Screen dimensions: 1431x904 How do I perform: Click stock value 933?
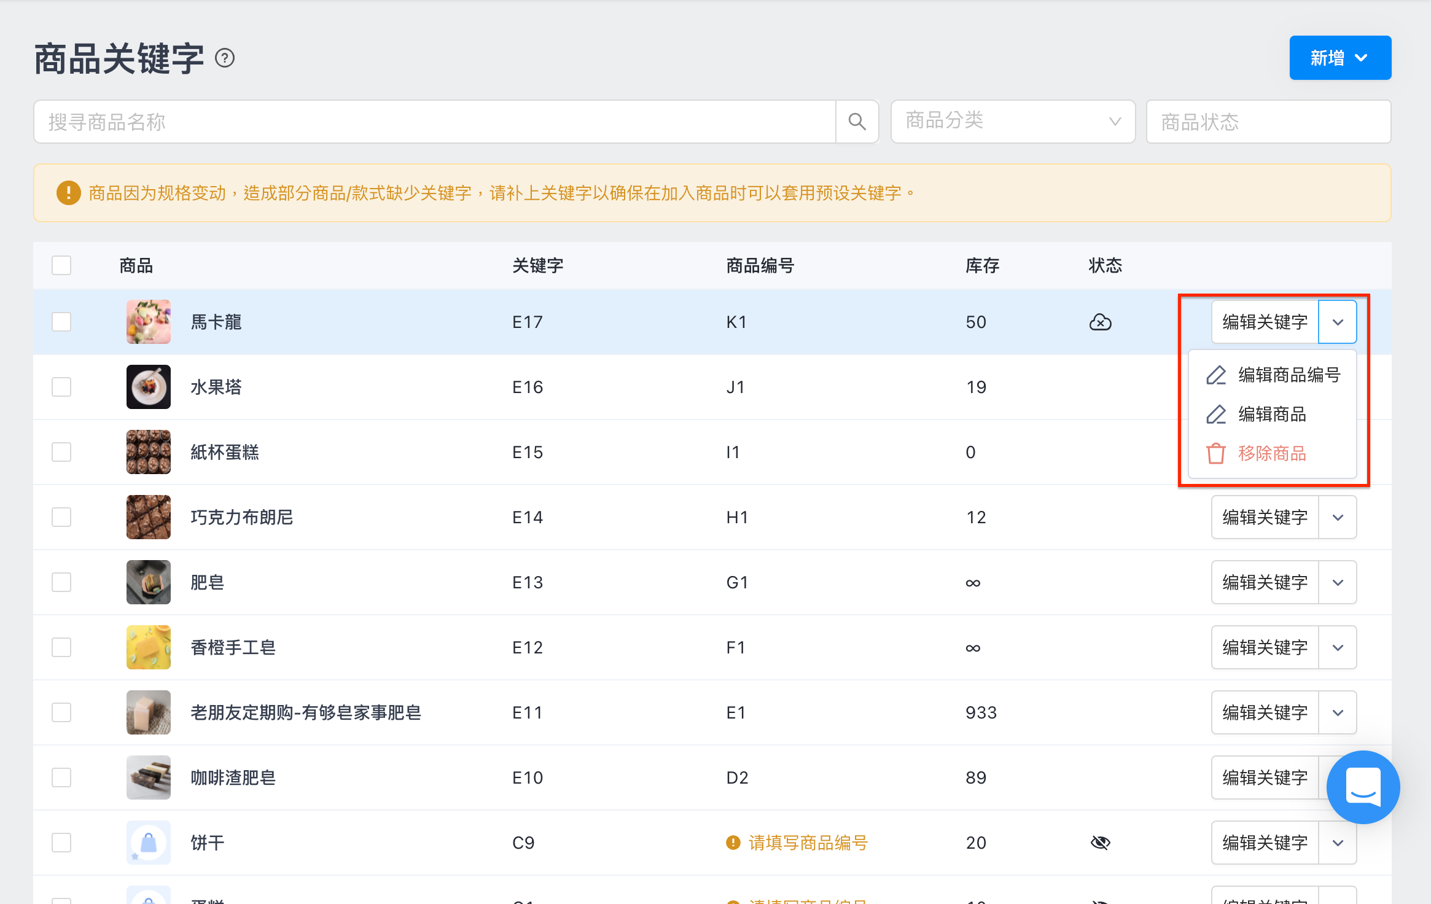click(x=981, y=712)
